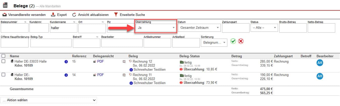Image resolution: width=340 pixels, height=106 pixels.
Task: Open the Überzahlung dropdown set to Ja
Action: (156, 28)
